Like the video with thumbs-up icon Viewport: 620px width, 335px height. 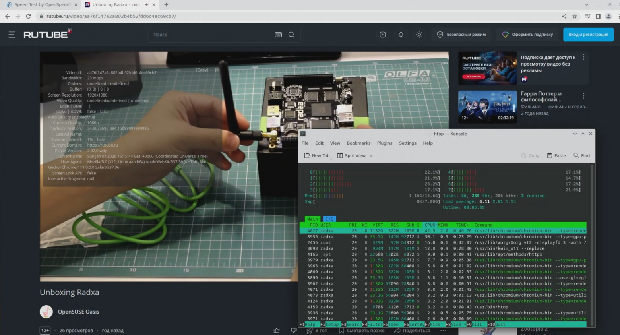point(277,330)
